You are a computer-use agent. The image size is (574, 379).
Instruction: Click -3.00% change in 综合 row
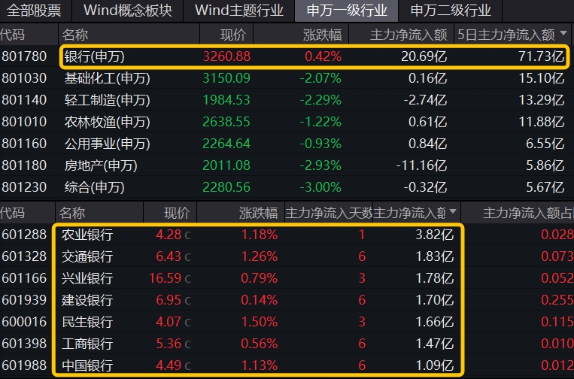(x=320, y=187)
